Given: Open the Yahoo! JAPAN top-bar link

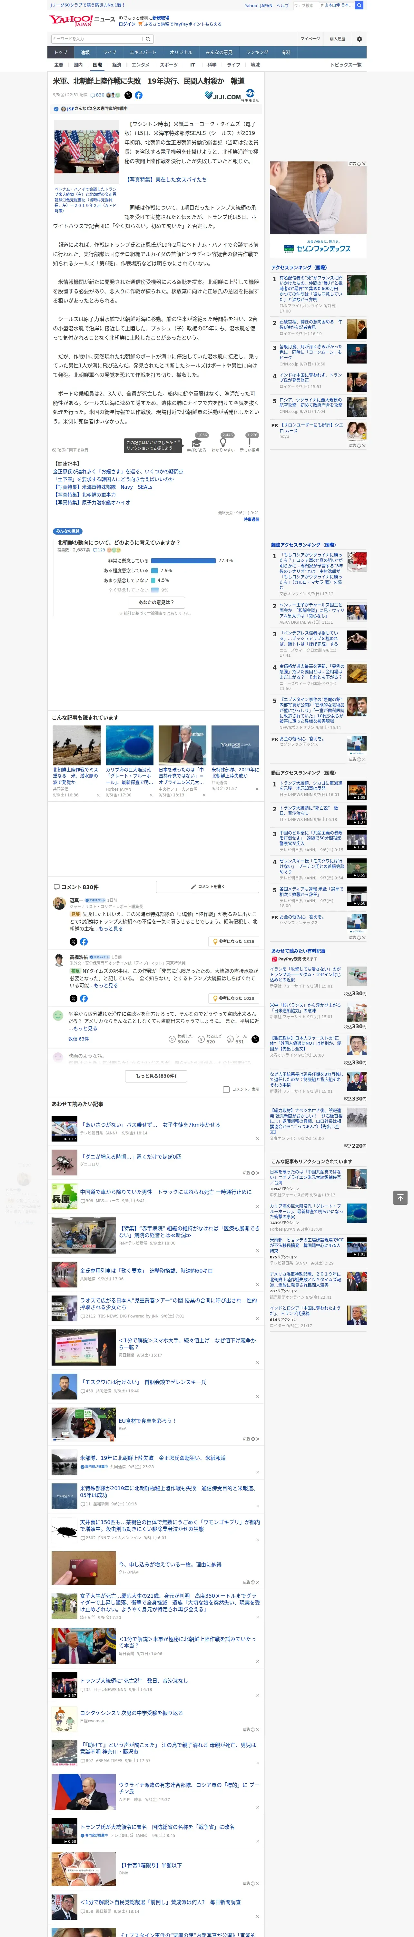Looking at the screenshot, I should click(259, 5).
